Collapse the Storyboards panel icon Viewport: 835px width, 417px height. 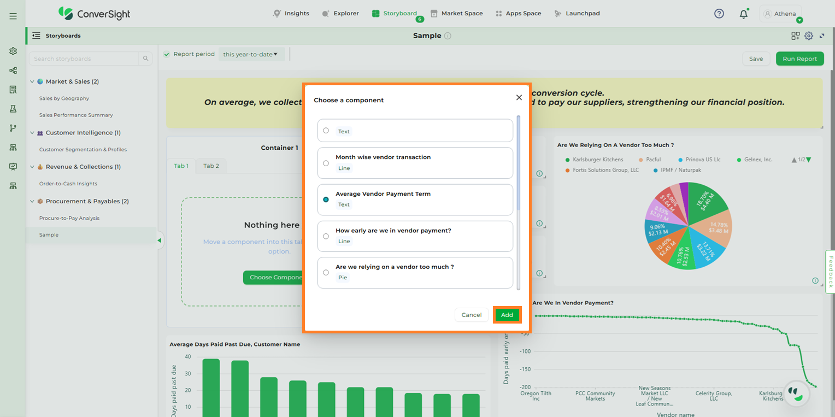click(36, 36)
